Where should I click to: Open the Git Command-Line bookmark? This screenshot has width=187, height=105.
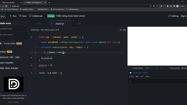58,9
